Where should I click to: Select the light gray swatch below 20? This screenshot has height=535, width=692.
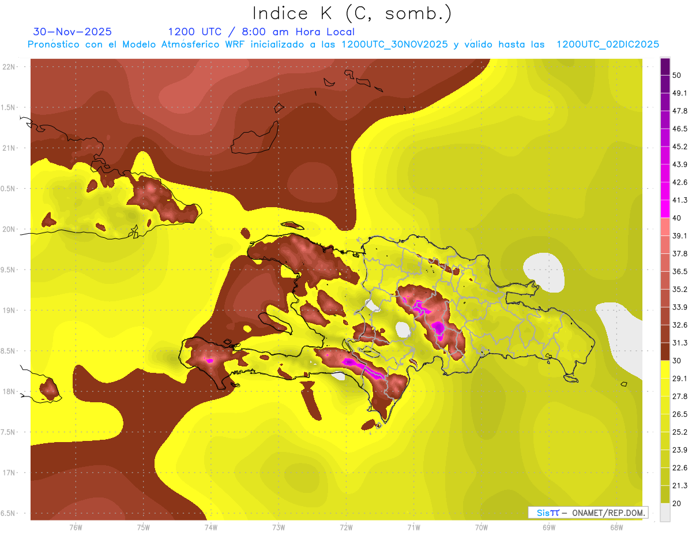pyautogui.click(x=665, y=512)
